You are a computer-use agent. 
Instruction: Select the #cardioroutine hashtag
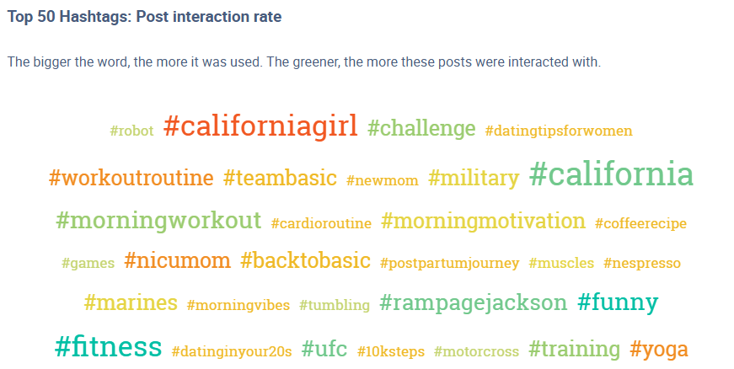[321, 224]
